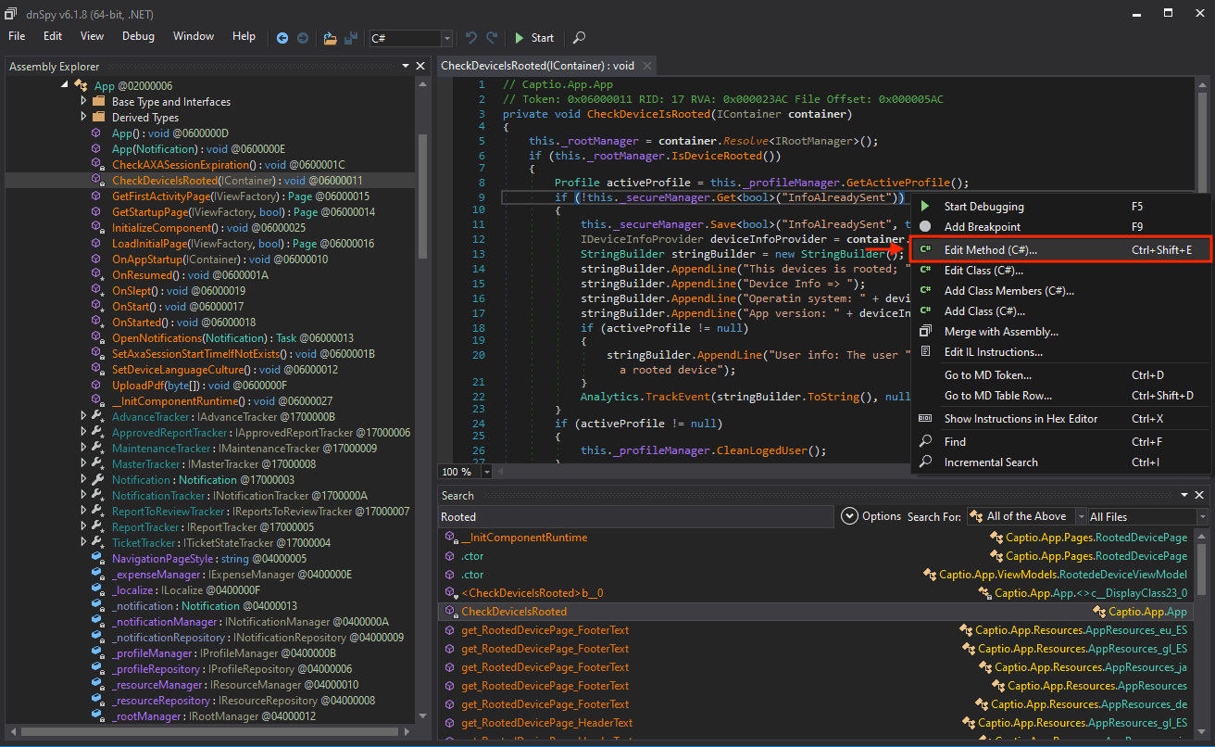Click the Open file folder icon
Screen dimensions: 1215x747
(x=330, y=38)
